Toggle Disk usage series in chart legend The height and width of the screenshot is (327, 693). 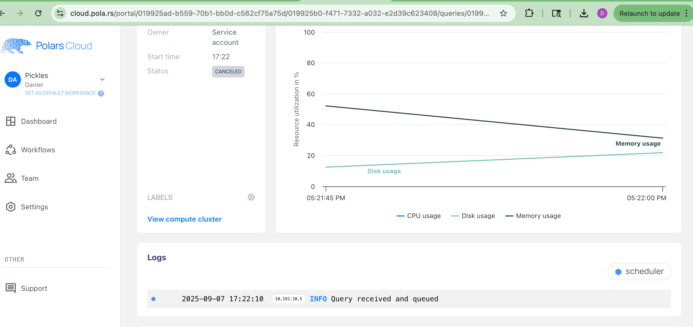tap(473, 216)
